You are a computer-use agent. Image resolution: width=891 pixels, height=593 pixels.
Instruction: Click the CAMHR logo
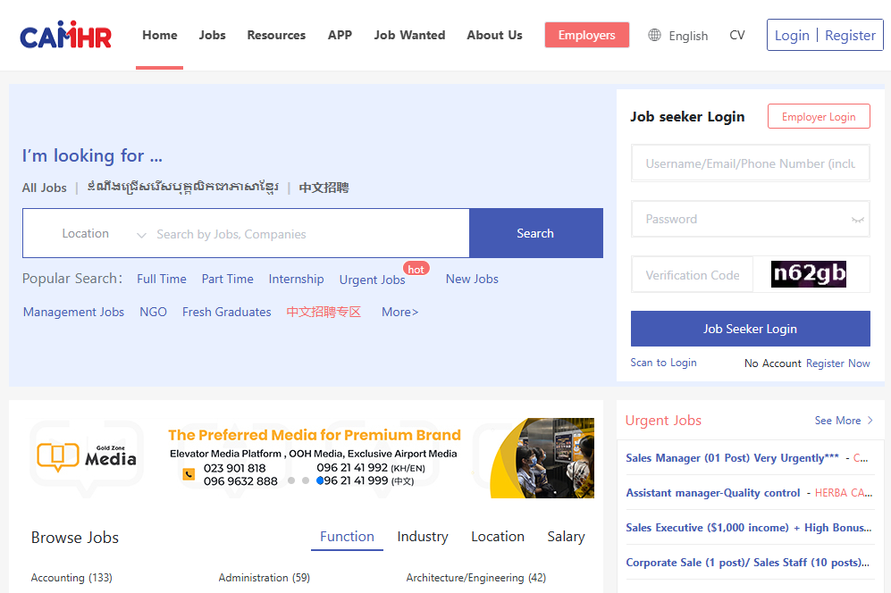tap(65, 36)
